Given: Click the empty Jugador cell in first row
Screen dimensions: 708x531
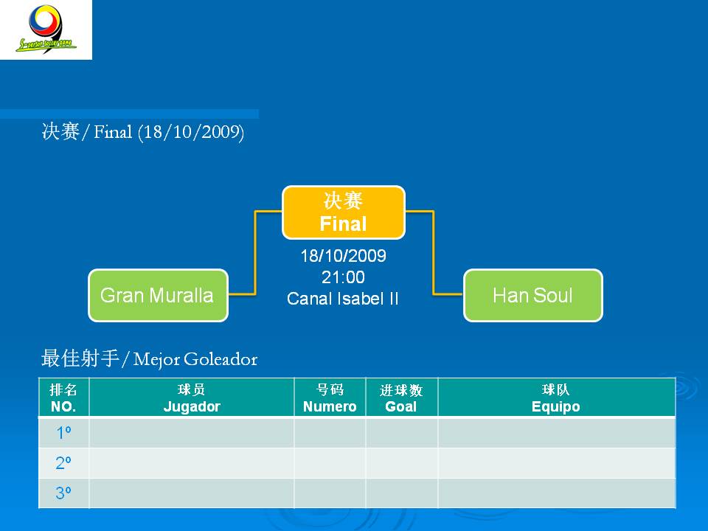Looking at the screenshot, I should (x=192, y=433).
